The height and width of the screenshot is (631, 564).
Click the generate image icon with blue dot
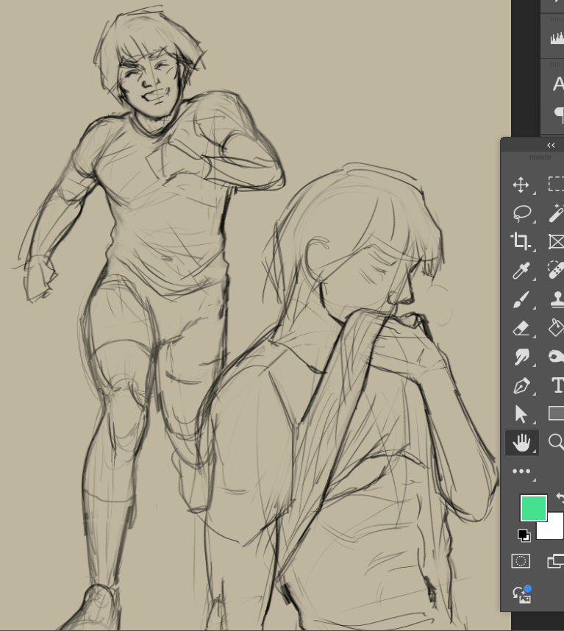click(522, 594)
